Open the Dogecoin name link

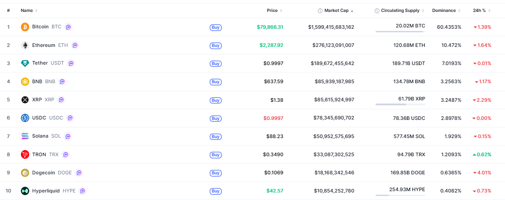[43, 173]
